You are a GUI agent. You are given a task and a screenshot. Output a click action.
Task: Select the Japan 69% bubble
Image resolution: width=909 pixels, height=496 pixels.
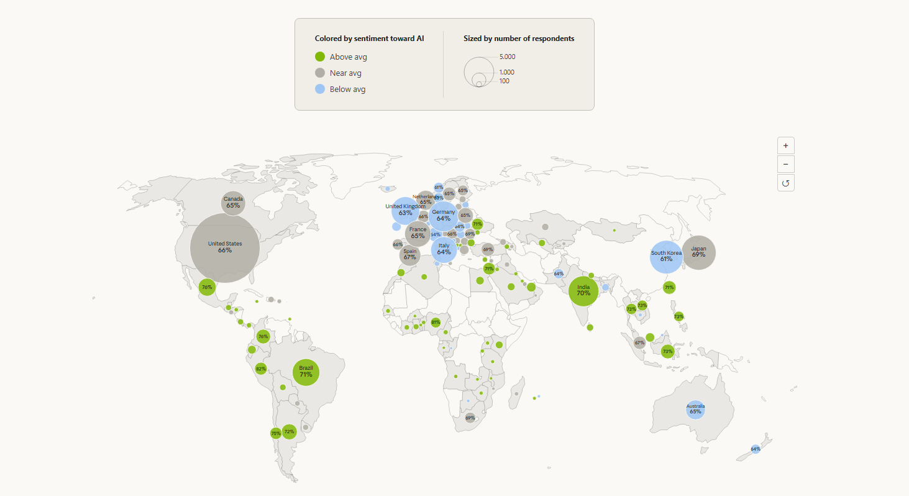(x=699, y=252)
